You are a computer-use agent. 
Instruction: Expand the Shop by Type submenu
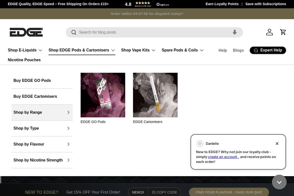pyautogui.click(x=42, y=128)
